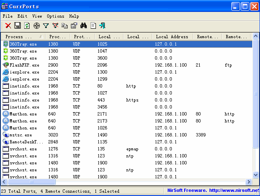Screen dimensions: 260x196
Task: Click icon of inetinfo.exe port 80 row
Action: (6, 86)
